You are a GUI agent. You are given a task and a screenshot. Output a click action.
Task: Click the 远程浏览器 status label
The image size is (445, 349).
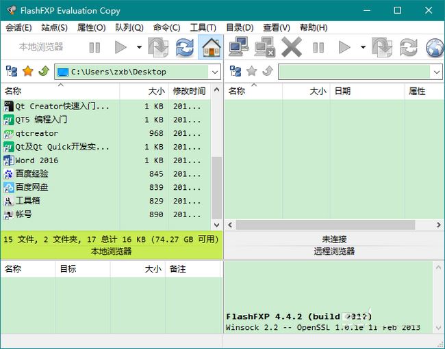pos(334,251)
